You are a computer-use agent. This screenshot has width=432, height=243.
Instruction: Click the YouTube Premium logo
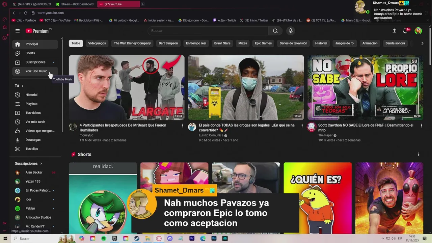tap(37, 31)
